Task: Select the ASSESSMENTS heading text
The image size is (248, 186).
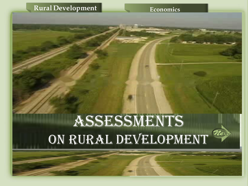Action: 128,121
